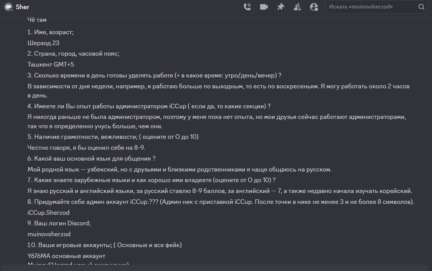Click question 5 about literacy and politeness
This screenshot has height=271, width=432.
(113, 137)
